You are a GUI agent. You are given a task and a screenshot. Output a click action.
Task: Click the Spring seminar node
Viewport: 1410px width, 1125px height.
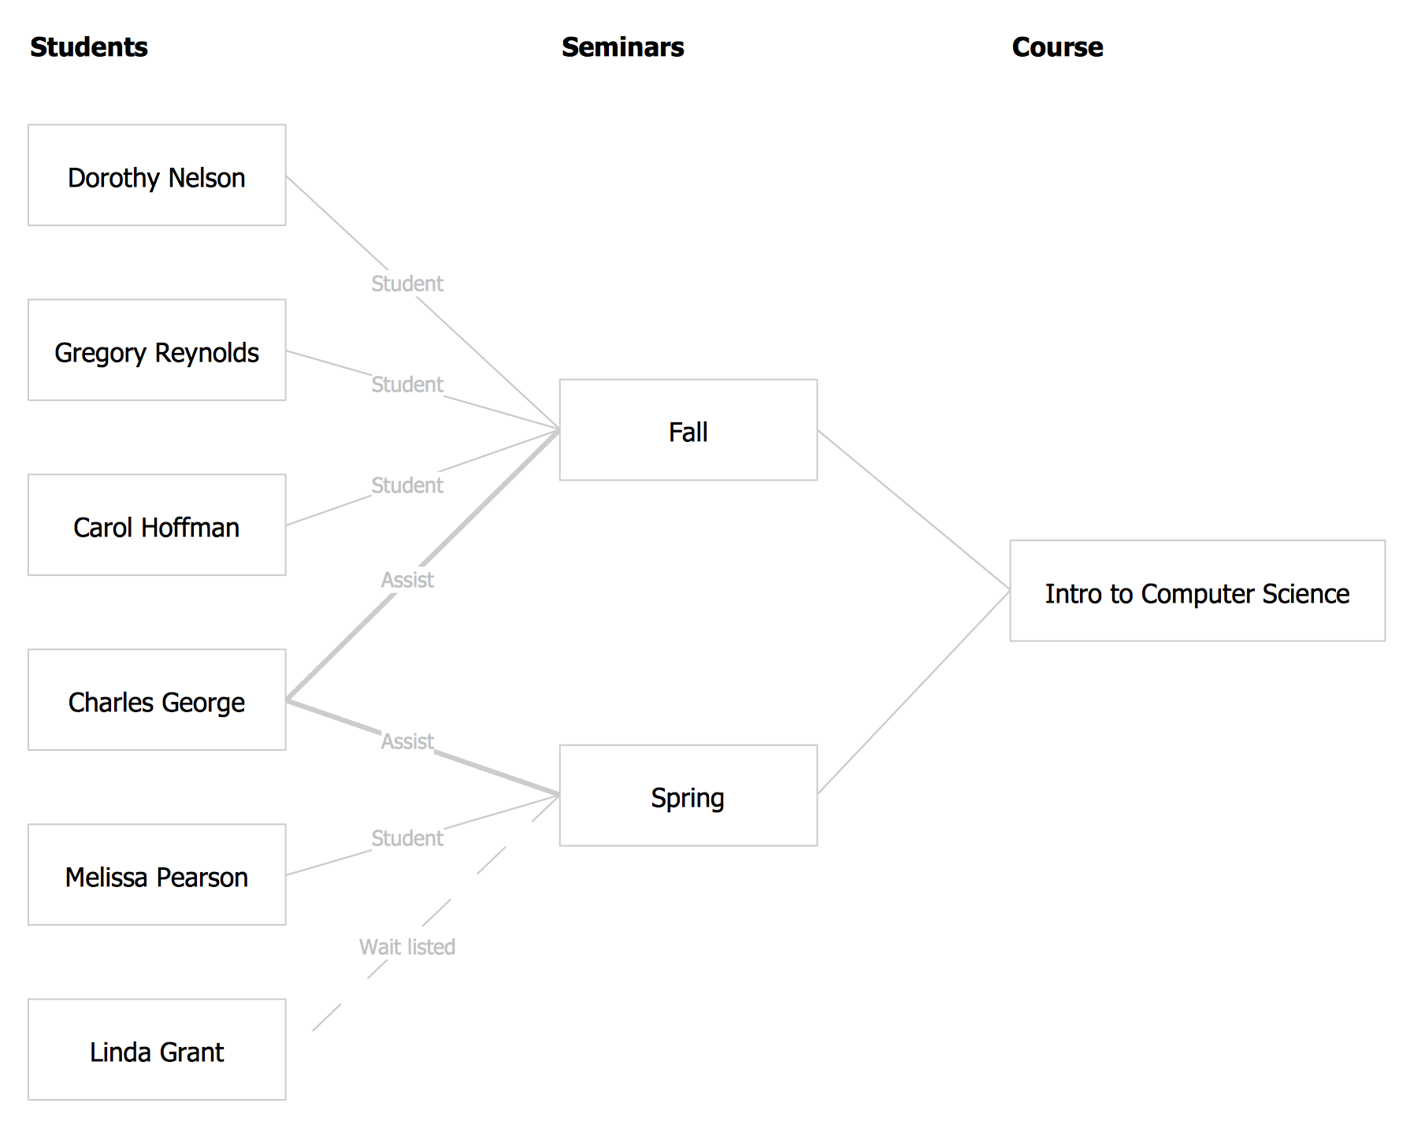688,796
